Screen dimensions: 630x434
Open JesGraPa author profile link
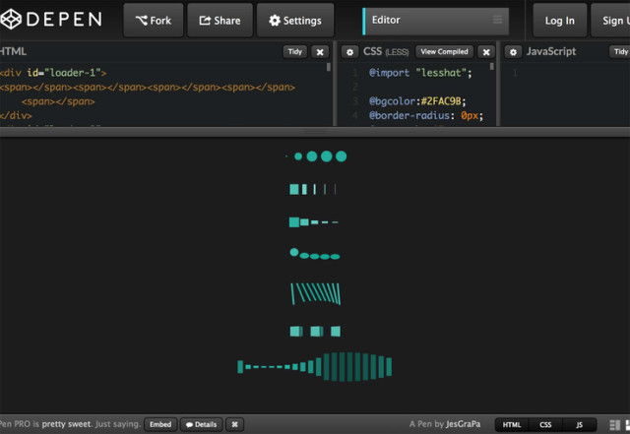point(465,424)
